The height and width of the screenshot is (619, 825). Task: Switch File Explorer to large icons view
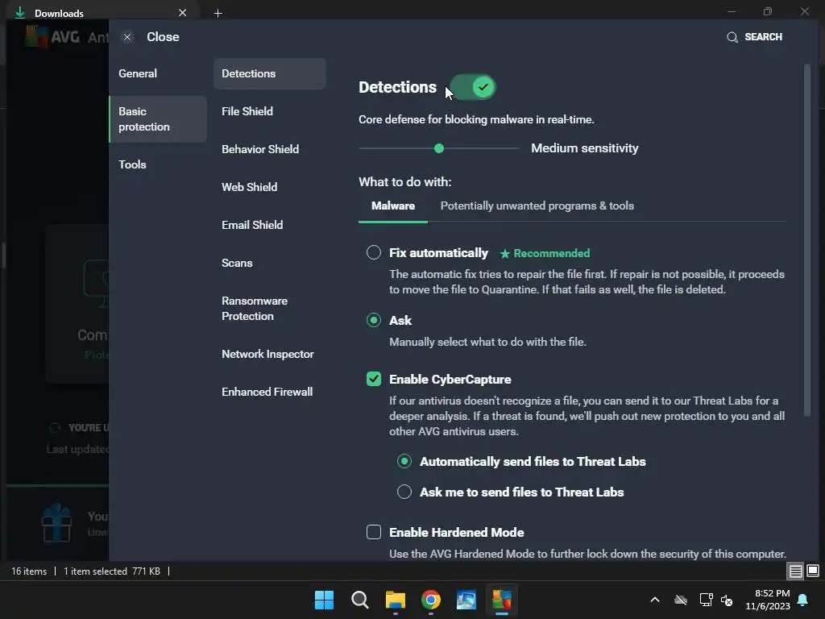pos(813,571)
